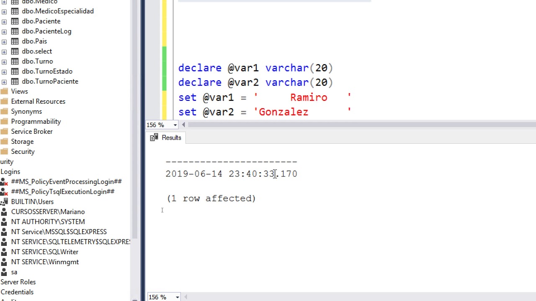Click the Results tab grid icon
Screen dimensions: 536x301
tap(154, 137)
